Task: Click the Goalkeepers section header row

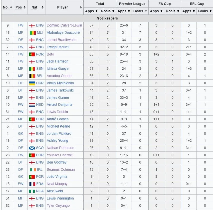Action: 107,18
